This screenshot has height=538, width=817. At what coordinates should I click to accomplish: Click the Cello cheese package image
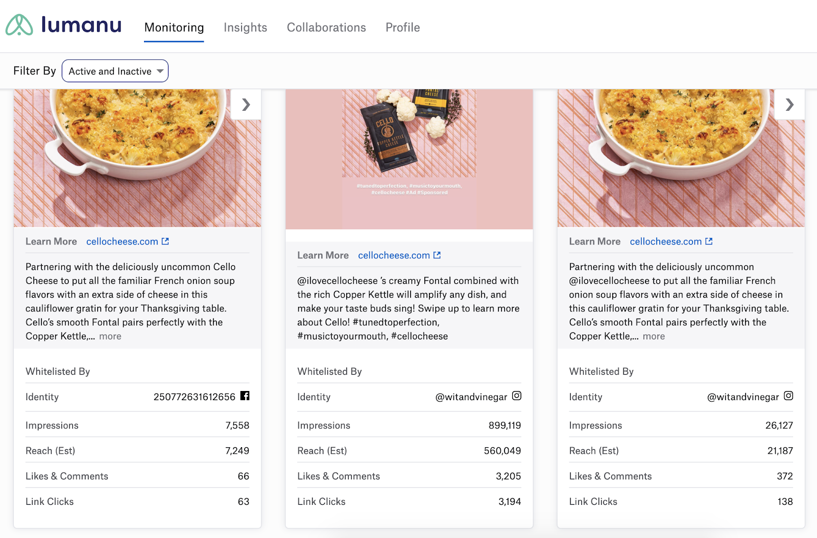tap(409, 159)
